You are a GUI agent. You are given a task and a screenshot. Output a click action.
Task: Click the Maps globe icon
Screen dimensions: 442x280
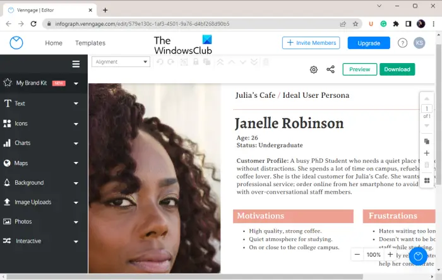(7, 163)
